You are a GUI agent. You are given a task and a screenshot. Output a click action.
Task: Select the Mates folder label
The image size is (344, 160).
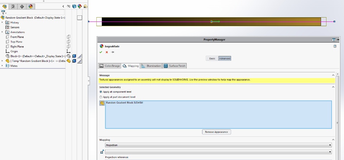(x=14, y=66)
